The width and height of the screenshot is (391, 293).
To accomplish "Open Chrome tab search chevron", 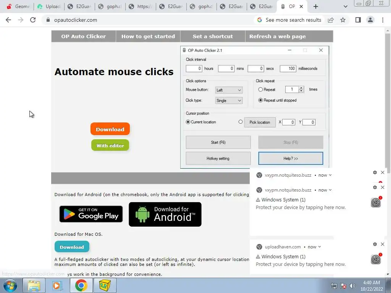I will pyautogui.click(x=345, y=6).
